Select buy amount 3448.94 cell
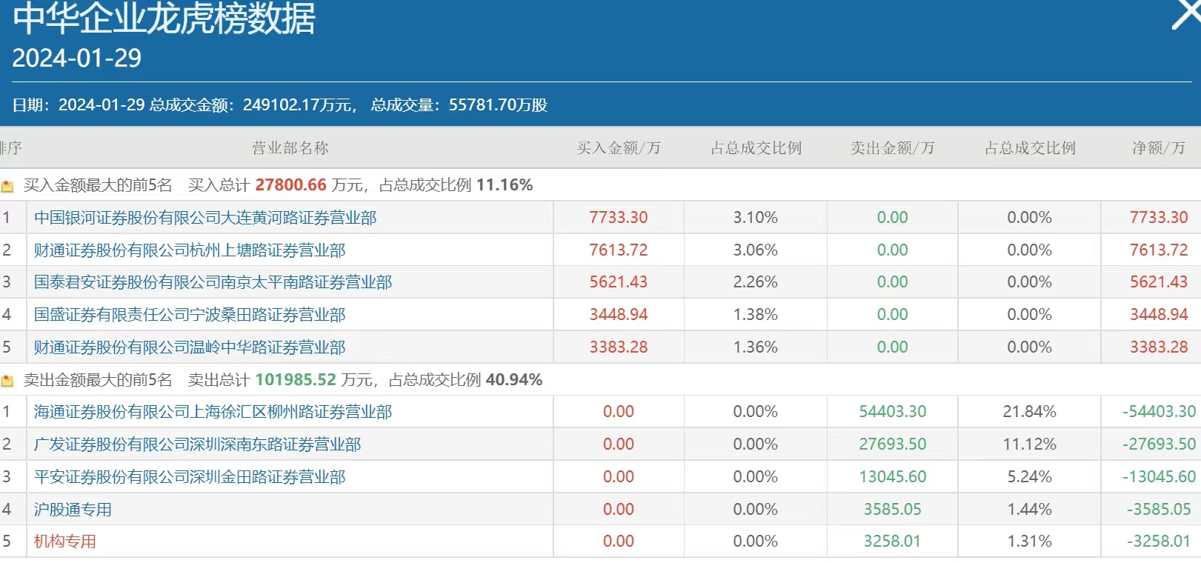This screenshot has width=1201, height=563. (619, 315)
